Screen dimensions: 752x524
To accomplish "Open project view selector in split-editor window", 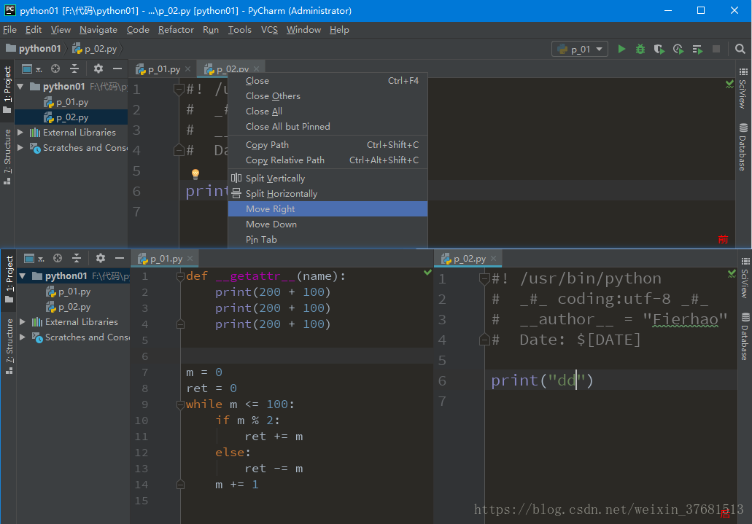I will point(34,259).
